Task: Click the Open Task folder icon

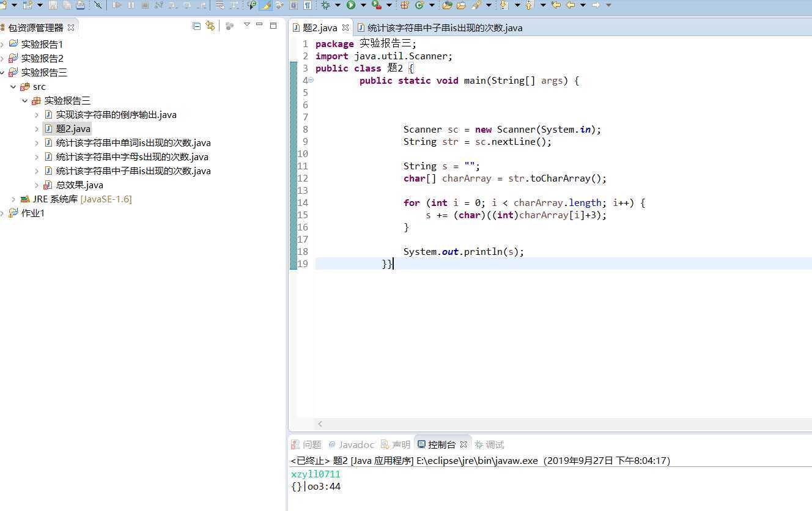Action: coord(461,5)
